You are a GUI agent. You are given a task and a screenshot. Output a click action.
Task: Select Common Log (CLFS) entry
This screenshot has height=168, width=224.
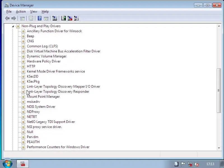pos(42,46)
